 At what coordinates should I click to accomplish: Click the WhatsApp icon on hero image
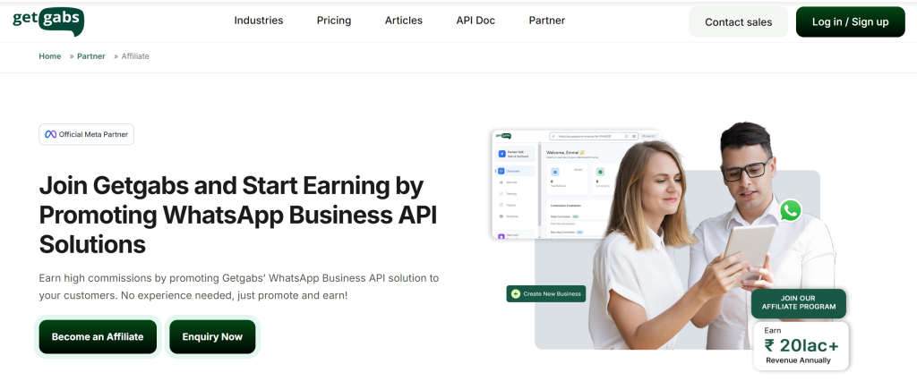790,210
